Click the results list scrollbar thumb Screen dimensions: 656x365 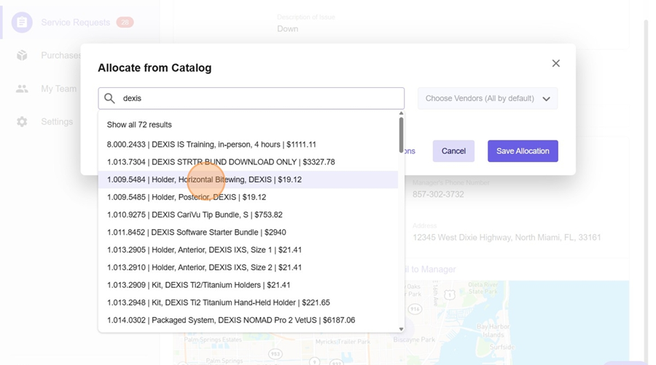[x=401, y=135]
